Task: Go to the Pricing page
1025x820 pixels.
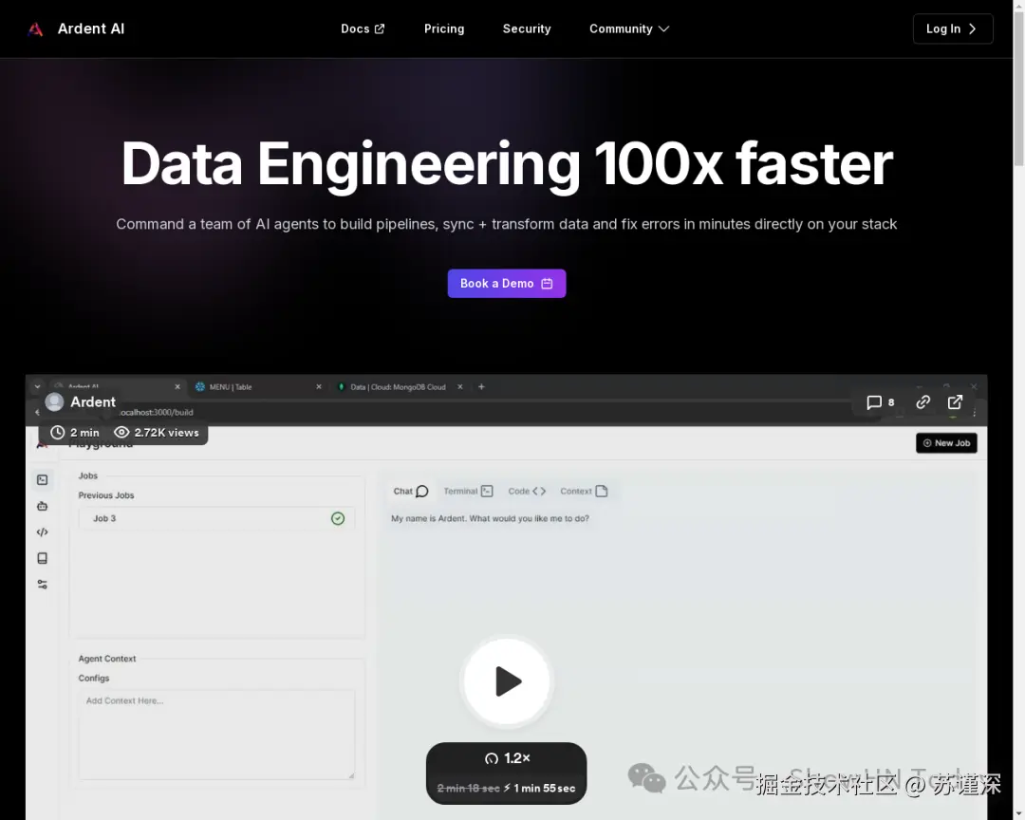Action: click(444, 28)
